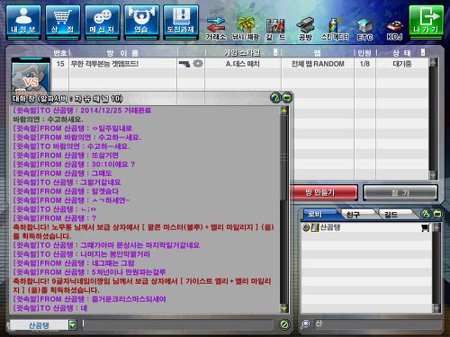Minimize the chat window with its green icon
The width and height of the screenshot is (450, 337).
[x=287, y=98]
